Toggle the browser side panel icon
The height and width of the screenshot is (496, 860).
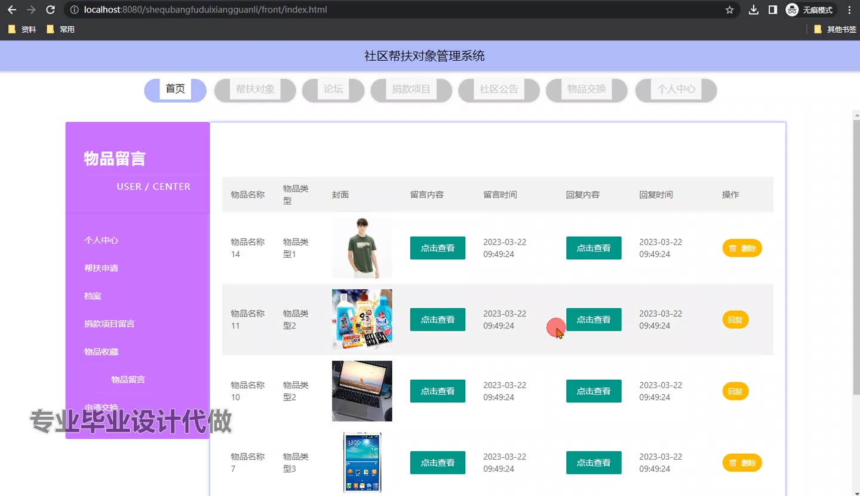773,10
